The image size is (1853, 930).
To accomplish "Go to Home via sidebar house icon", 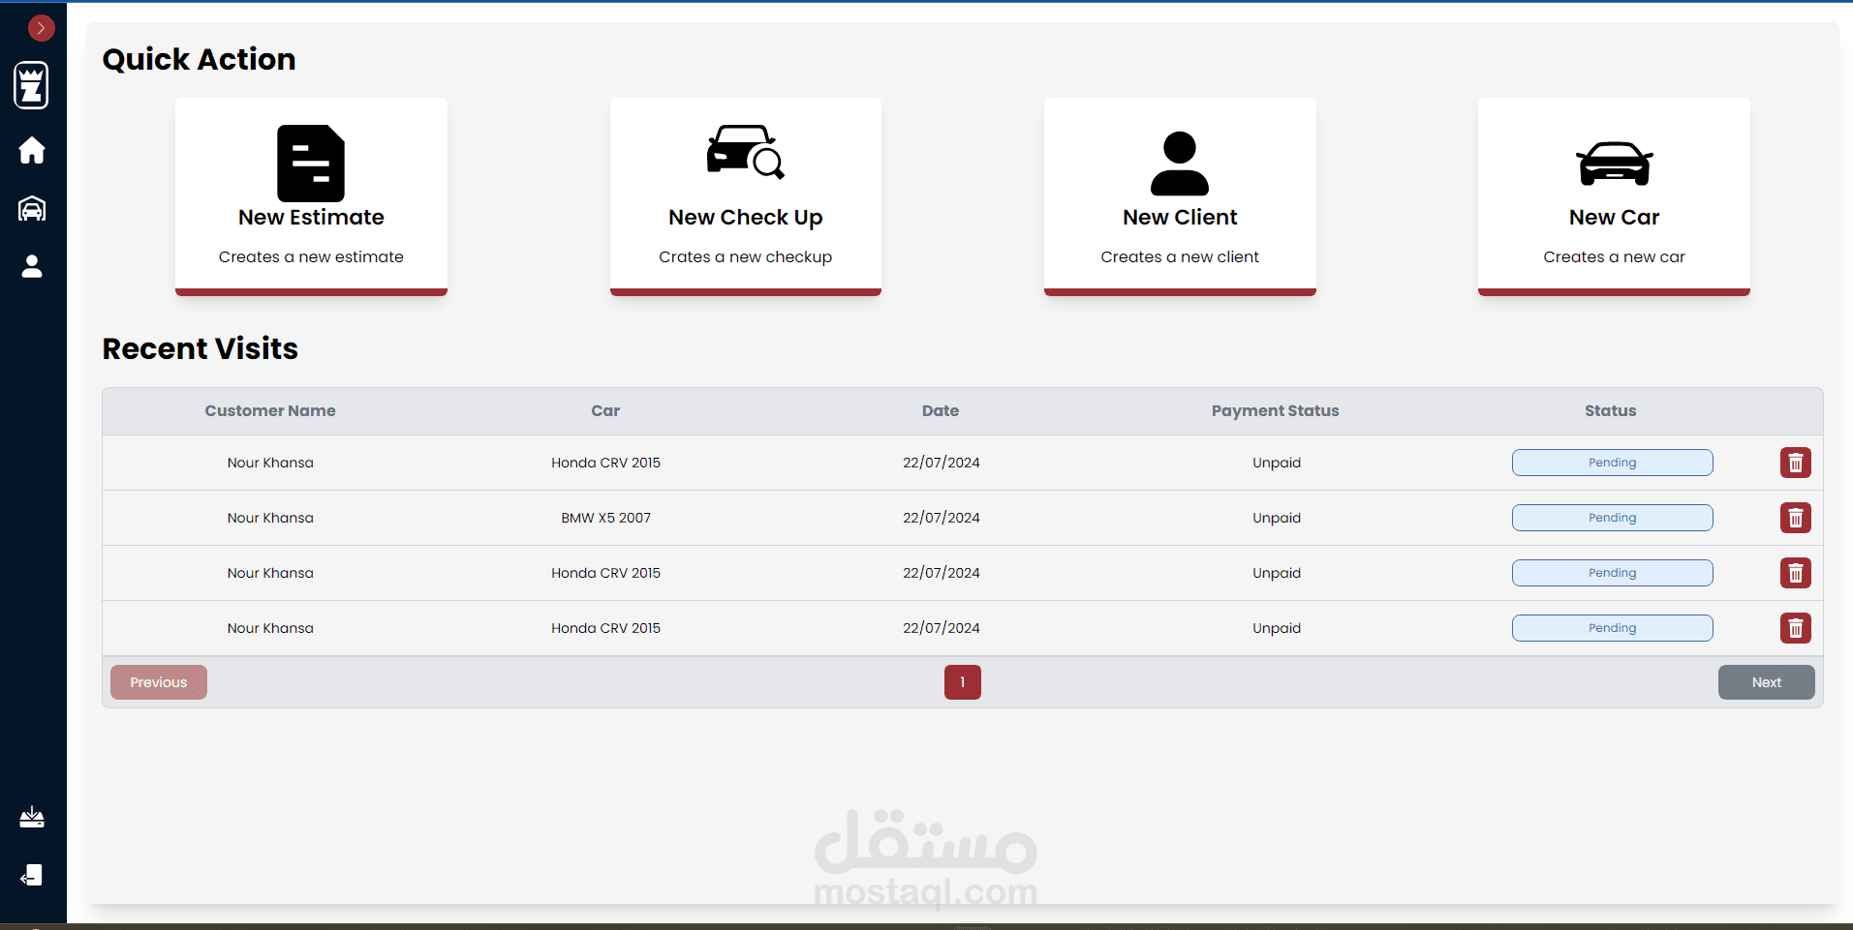I will (32, 150).
